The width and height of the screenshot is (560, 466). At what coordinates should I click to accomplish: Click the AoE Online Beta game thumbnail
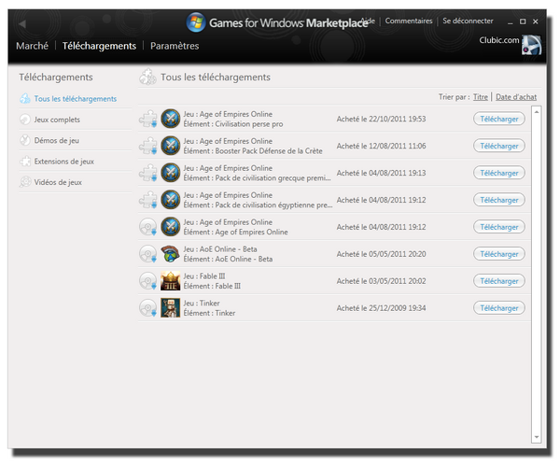[x=171, y=254]
